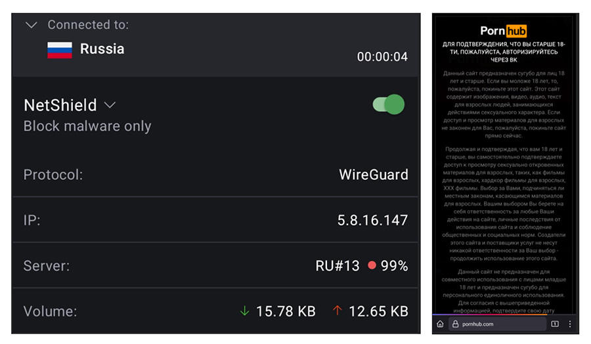
Task: Collapse the Connected to panel chevron
Action: coord(32,25)
